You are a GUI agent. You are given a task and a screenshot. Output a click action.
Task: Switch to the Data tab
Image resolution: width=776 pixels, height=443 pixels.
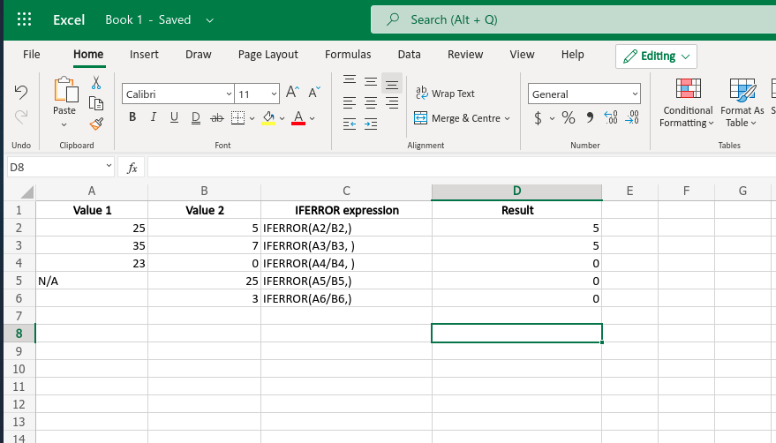click(x=410, y=55)
